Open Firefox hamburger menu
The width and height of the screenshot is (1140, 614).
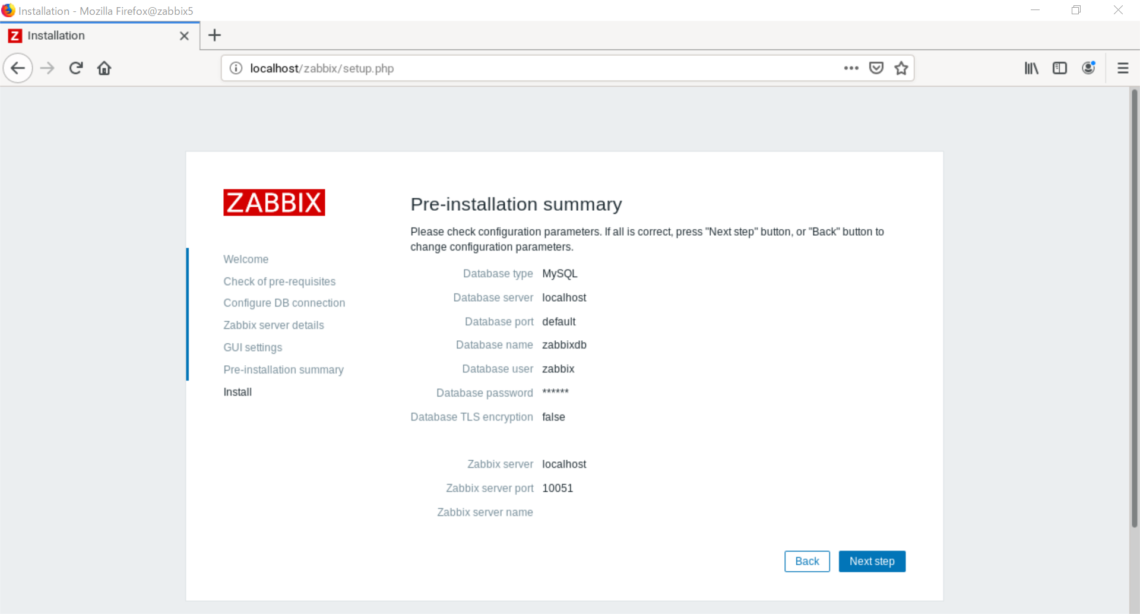[x=1123, y=68]
